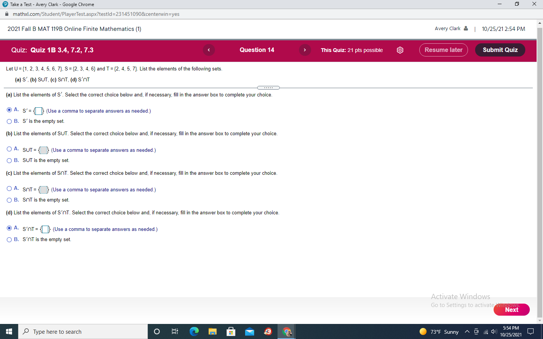This screenshot has height=339, width=543.
Task: Click the Next button
Action: [x=511, y=310]
